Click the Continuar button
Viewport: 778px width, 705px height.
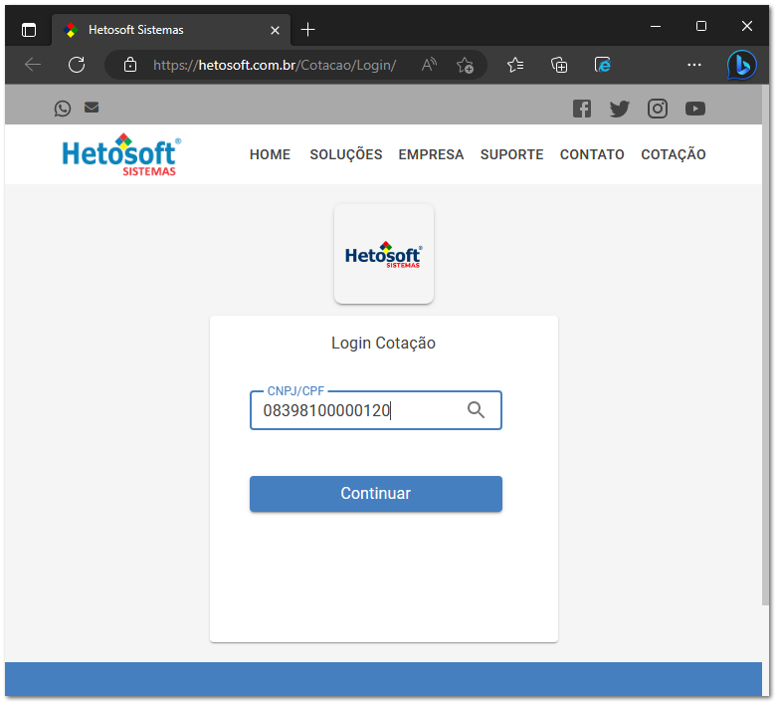[376, 494]
